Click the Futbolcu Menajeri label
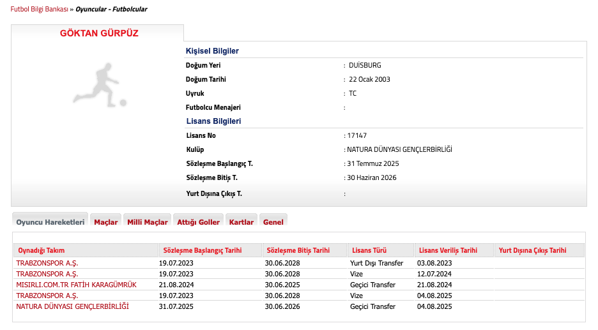 213,107
